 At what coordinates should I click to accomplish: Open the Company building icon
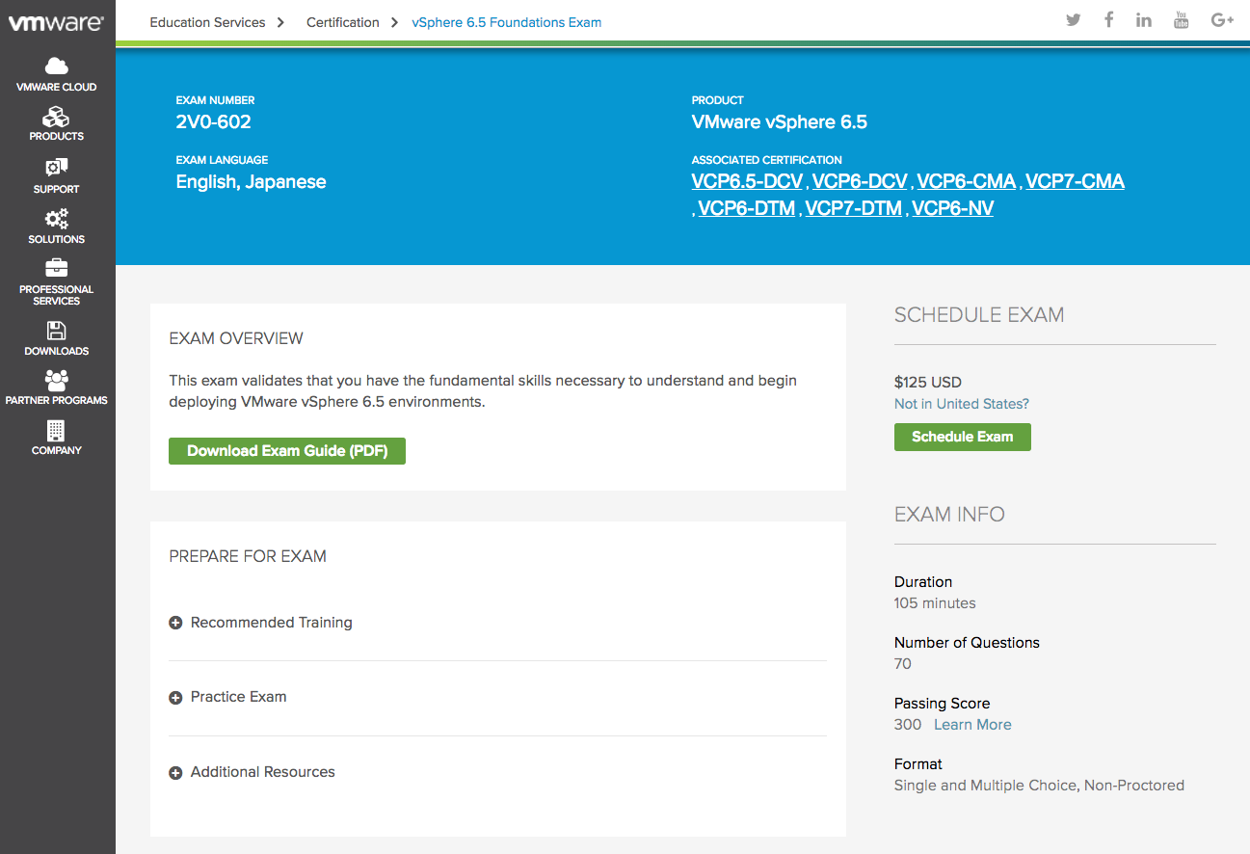[57, 431]
